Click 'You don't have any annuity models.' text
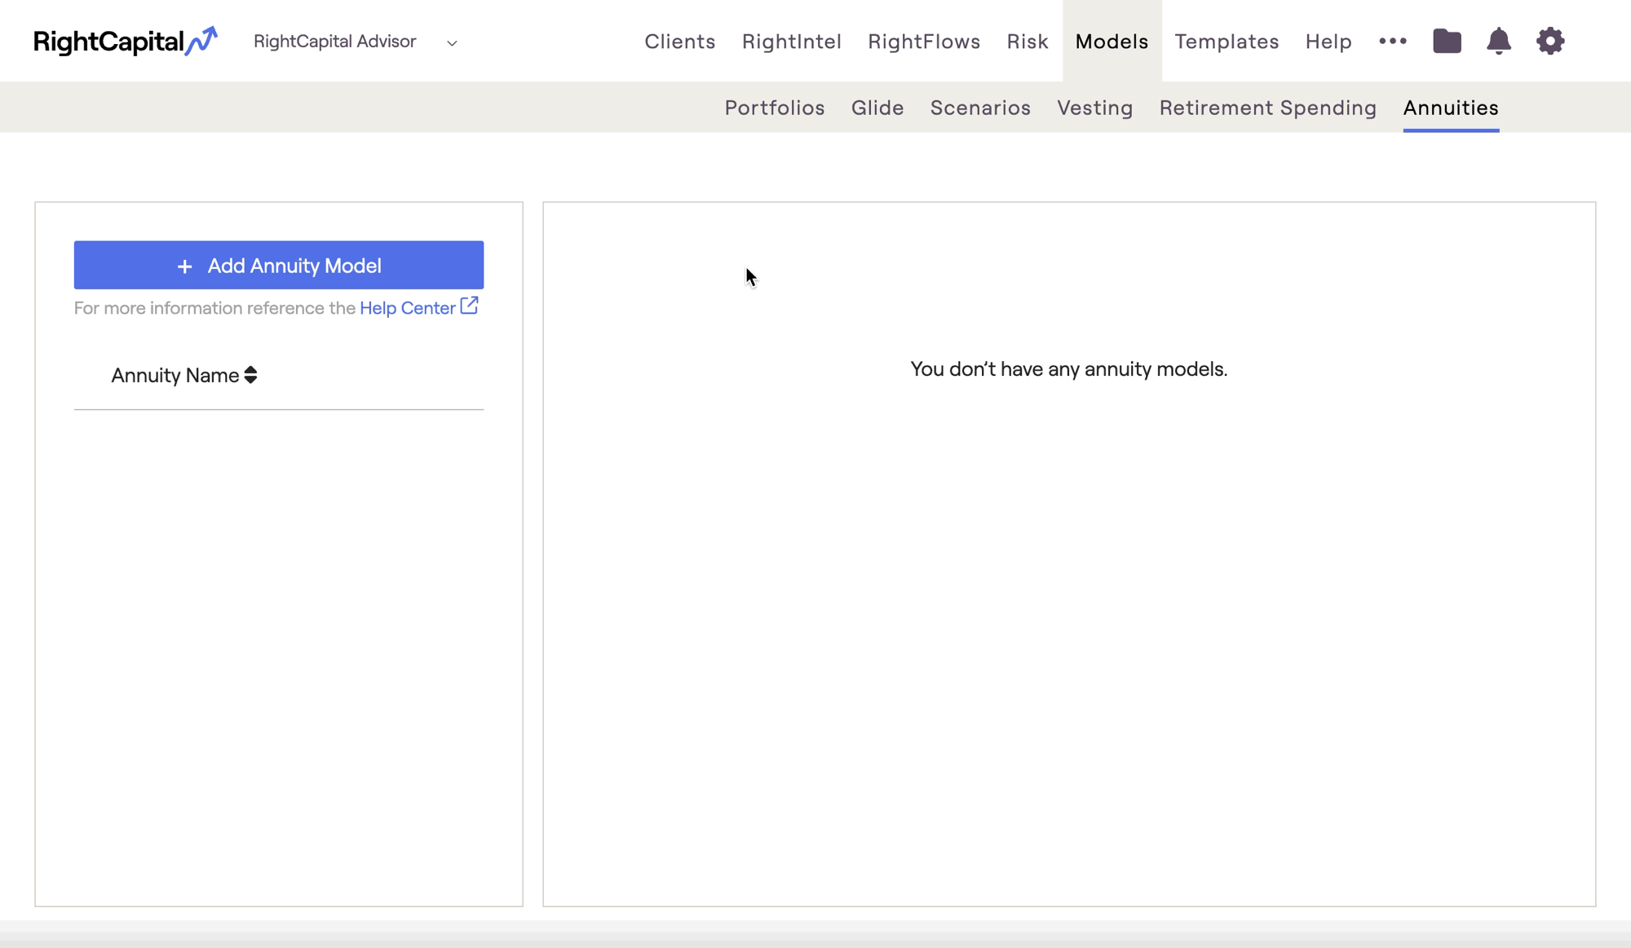Image resolution: width=1631 pixels, height=948 pixels. (1068, 369)
